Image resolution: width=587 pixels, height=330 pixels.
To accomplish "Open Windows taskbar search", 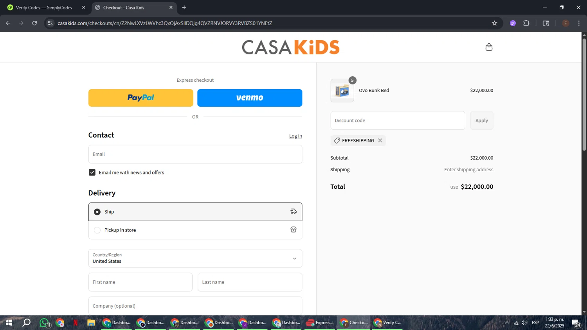I will (x=26, y=323).
